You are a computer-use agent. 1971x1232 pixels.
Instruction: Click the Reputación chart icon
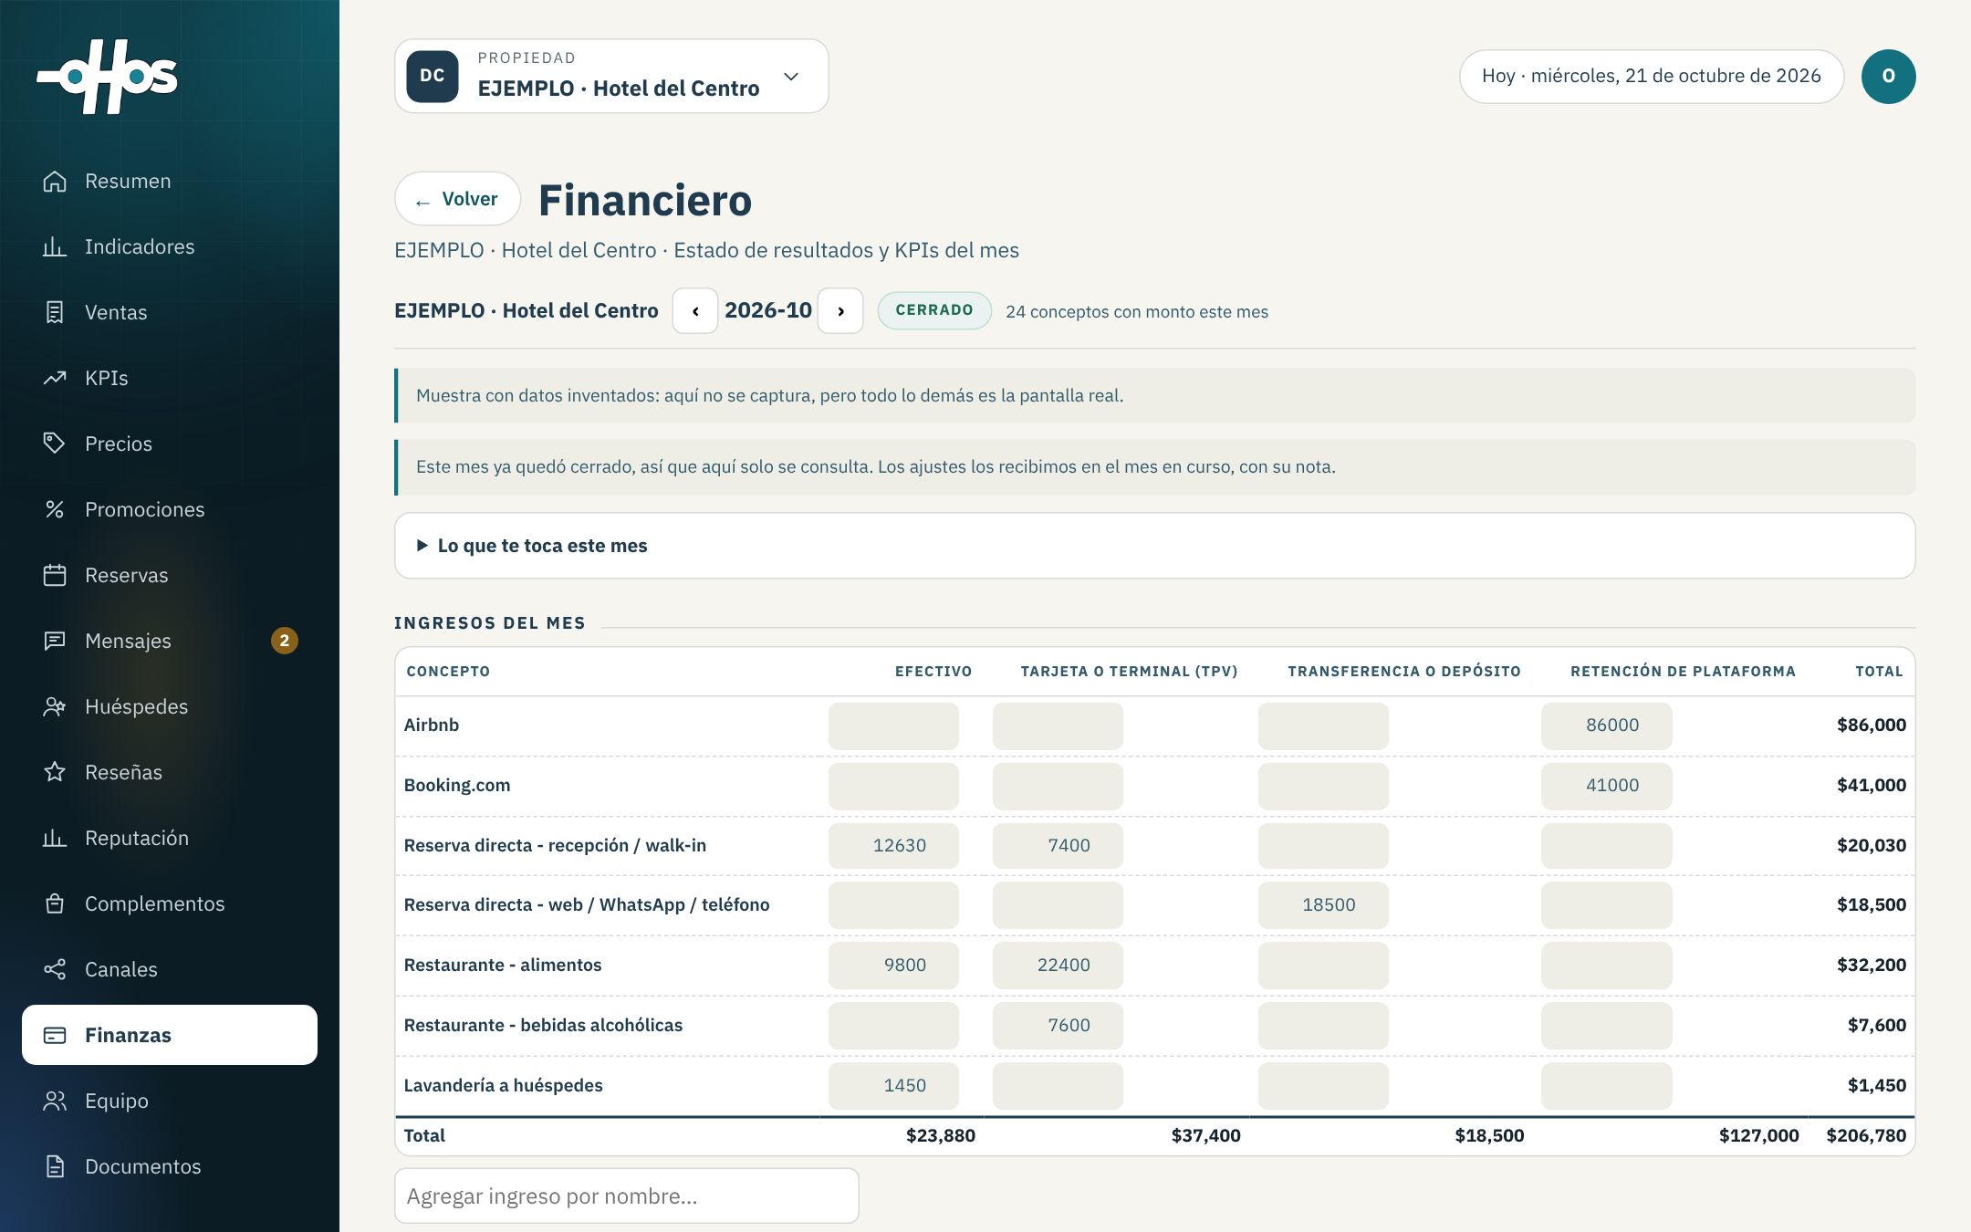point(55,838)
